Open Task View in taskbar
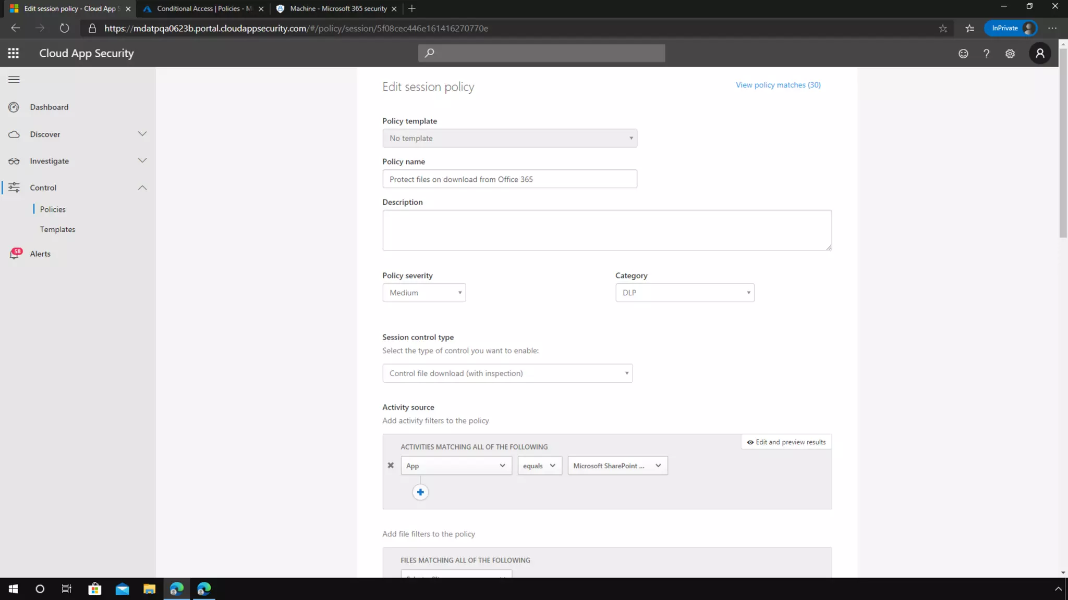Viewport: 1068px width, 600px height. tap(67, 589)
